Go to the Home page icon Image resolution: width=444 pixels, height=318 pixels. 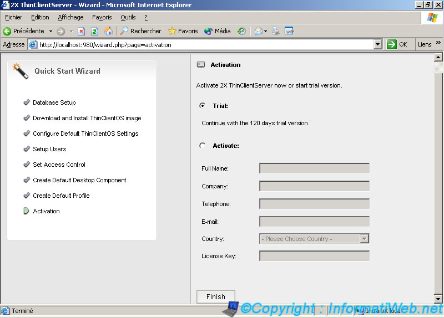point(108,31)
